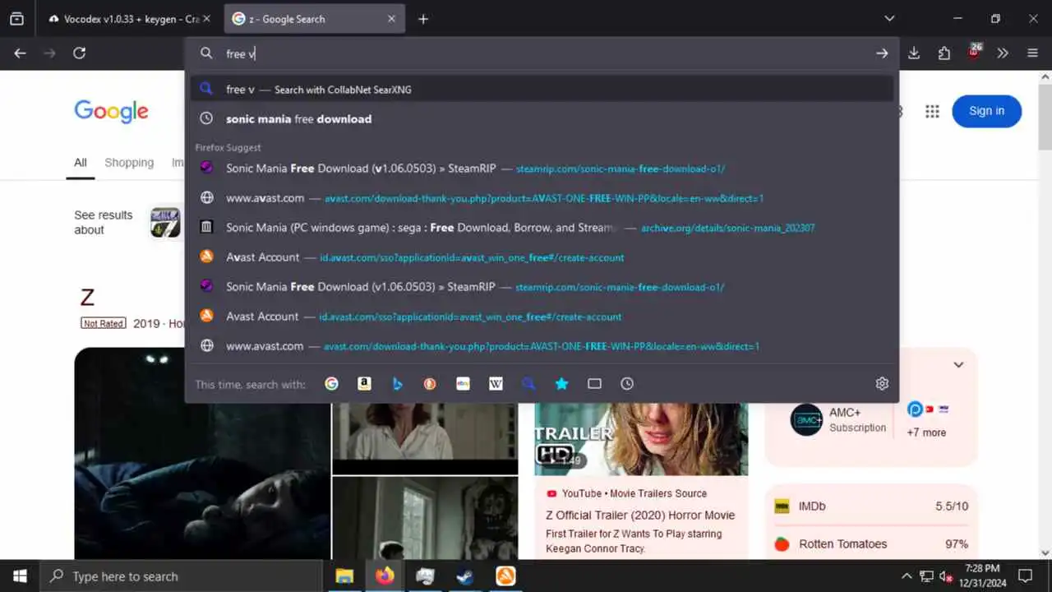Open the Extensions puzzle icon
The image size is (1052, 592).
point(944,53)
